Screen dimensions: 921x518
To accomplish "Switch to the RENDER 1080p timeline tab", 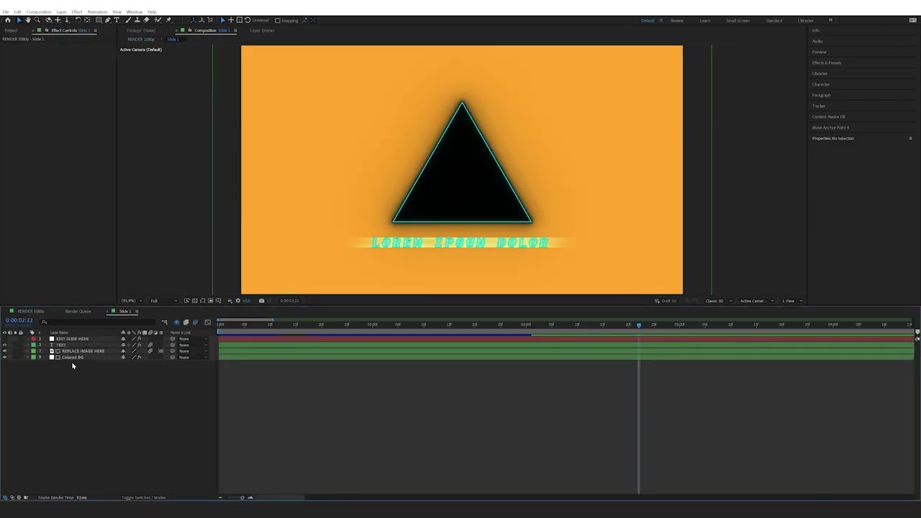I will point(30,312).
